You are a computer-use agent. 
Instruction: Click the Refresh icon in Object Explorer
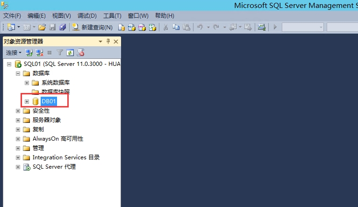(x=70, y=53)
